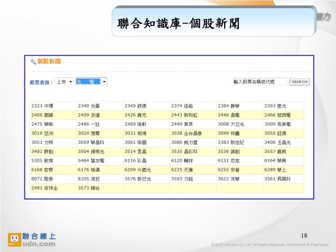Open stock 3024 憶聲

click(x=89, y=133)
